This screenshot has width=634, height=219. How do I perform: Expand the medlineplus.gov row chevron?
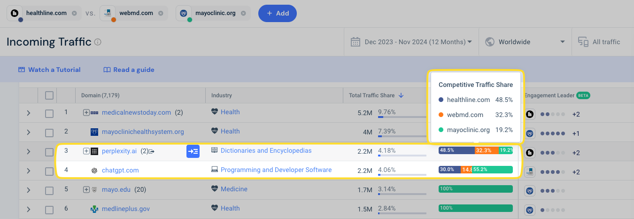[28, 209]
